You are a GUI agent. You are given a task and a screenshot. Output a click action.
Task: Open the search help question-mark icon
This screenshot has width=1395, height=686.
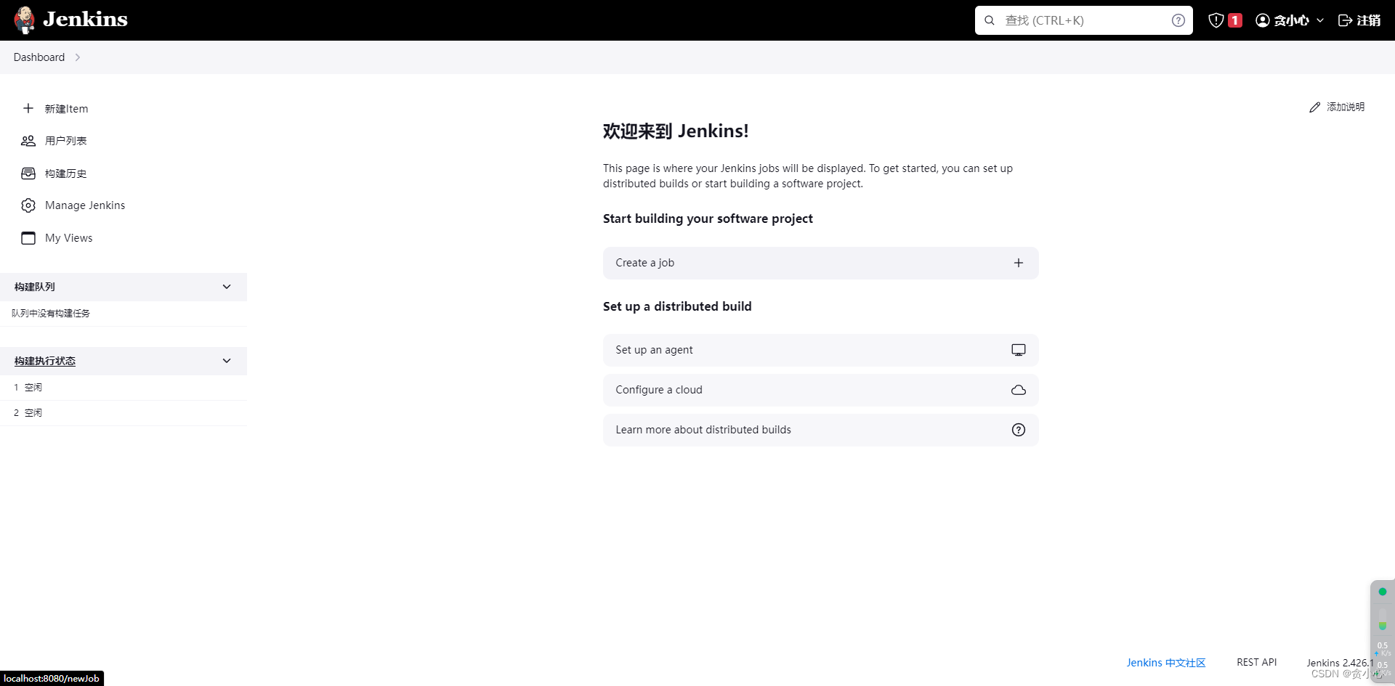pyautogui.click(x=1178, y=20)
